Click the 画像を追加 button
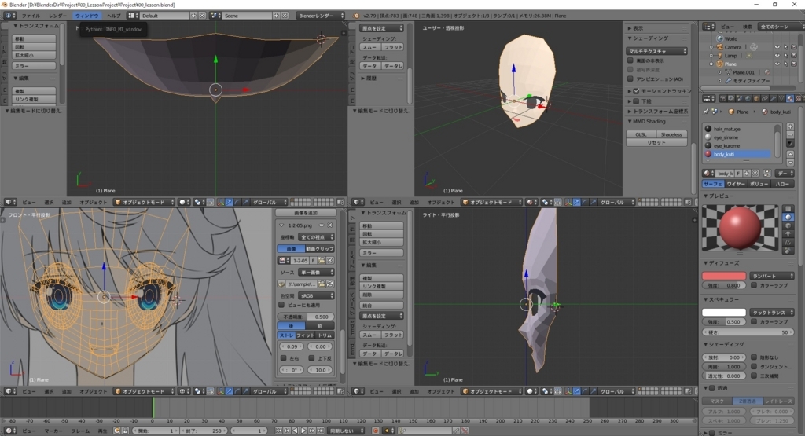 306,213
